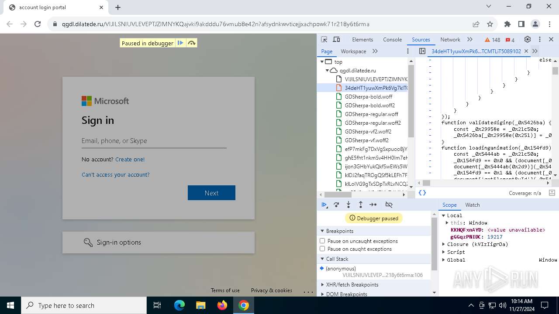Open Workspace navigator tab
The image size is (559, 314).
(x=353, y=51)
